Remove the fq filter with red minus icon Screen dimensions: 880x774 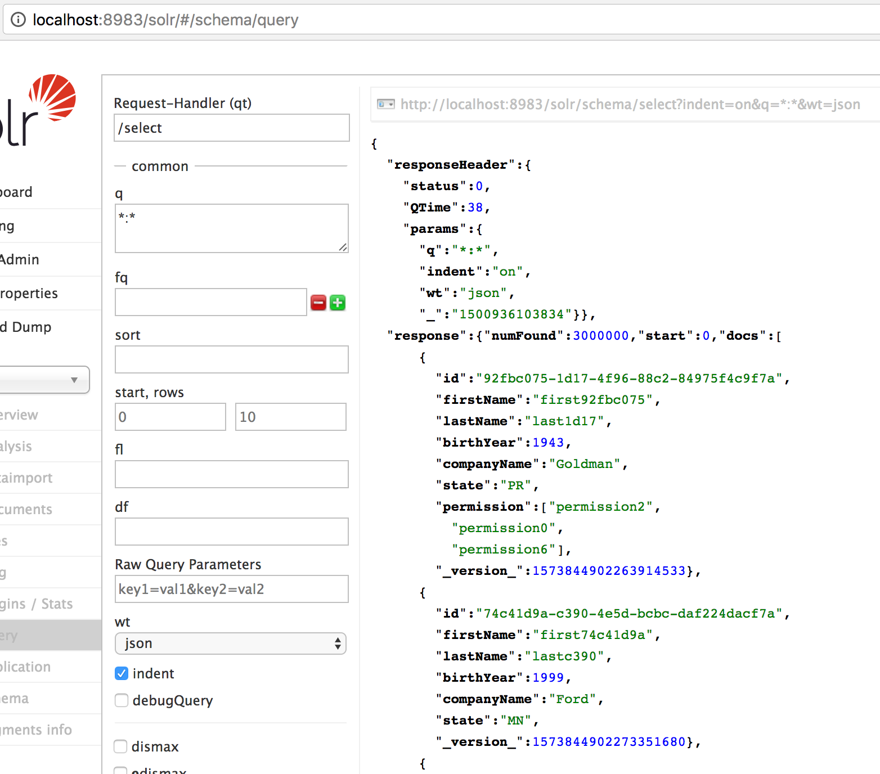click(318, 302)
